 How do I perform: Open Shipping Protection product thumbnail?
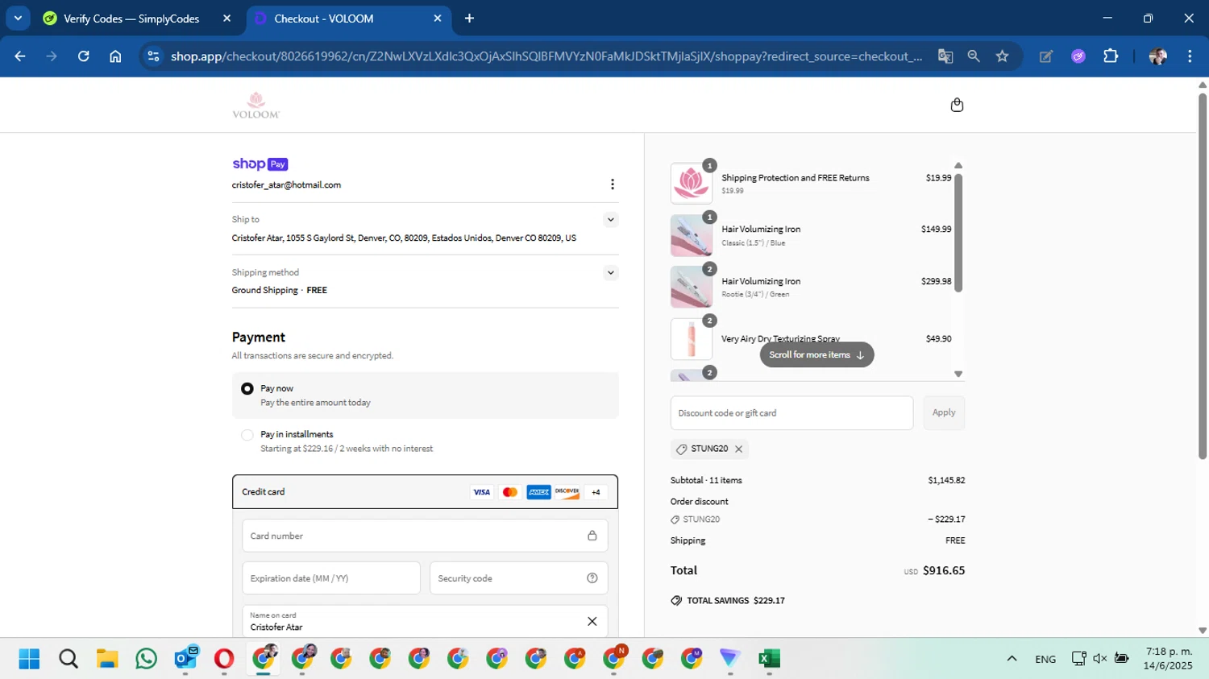[692, 183]
